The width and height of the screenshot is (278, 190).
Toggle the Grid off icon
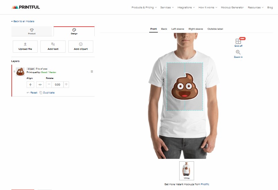coord(238,41)
